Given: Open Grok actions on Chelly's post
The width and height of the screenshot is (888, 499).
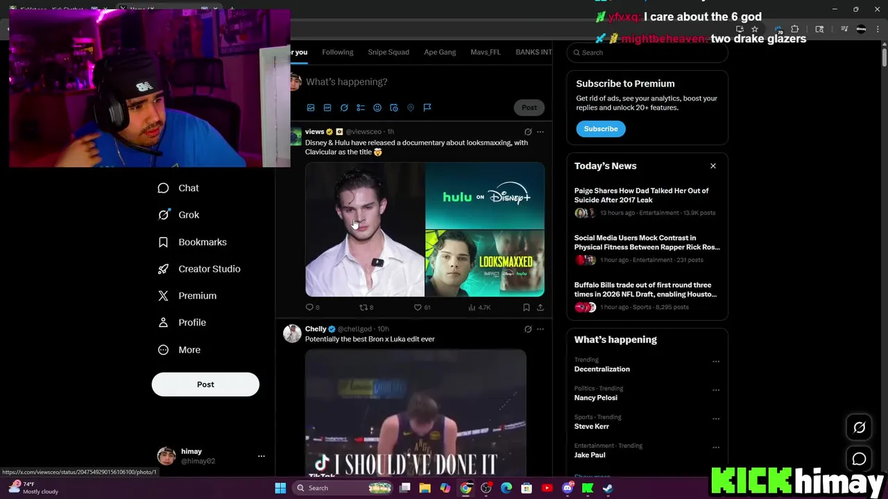Looking at the screenshot, I should (x=528, y=329).
